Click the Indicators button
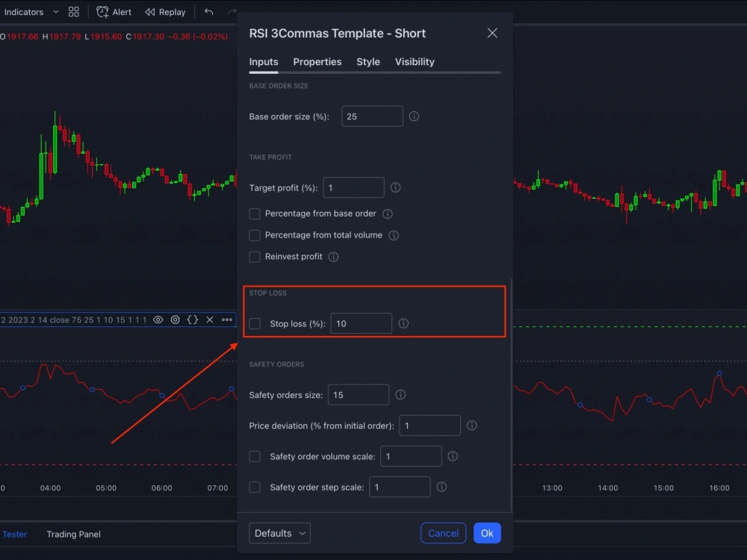Viewport: 747px width, 560px height. [23, 12]
